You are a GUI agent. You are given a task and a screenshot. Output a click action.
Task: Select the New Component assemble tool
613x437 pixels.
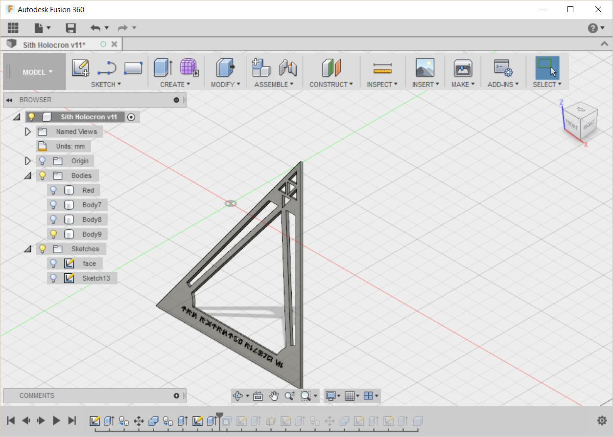point(261,67)
